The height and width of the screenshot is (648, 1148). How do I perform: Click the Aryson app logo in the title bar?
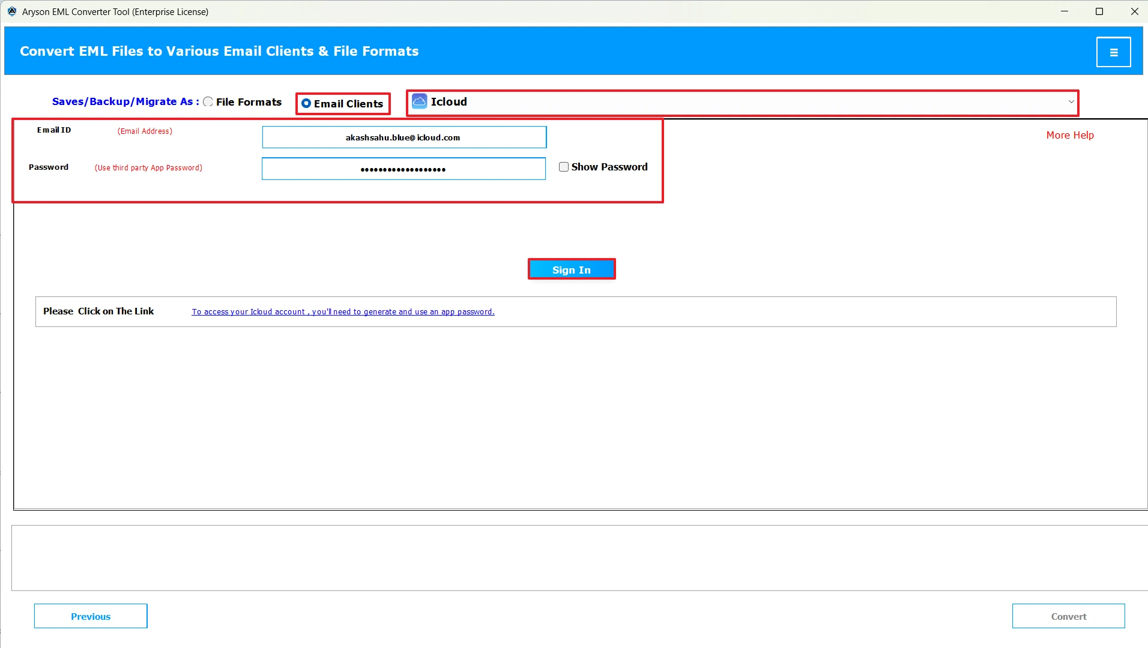coord(12,11)
